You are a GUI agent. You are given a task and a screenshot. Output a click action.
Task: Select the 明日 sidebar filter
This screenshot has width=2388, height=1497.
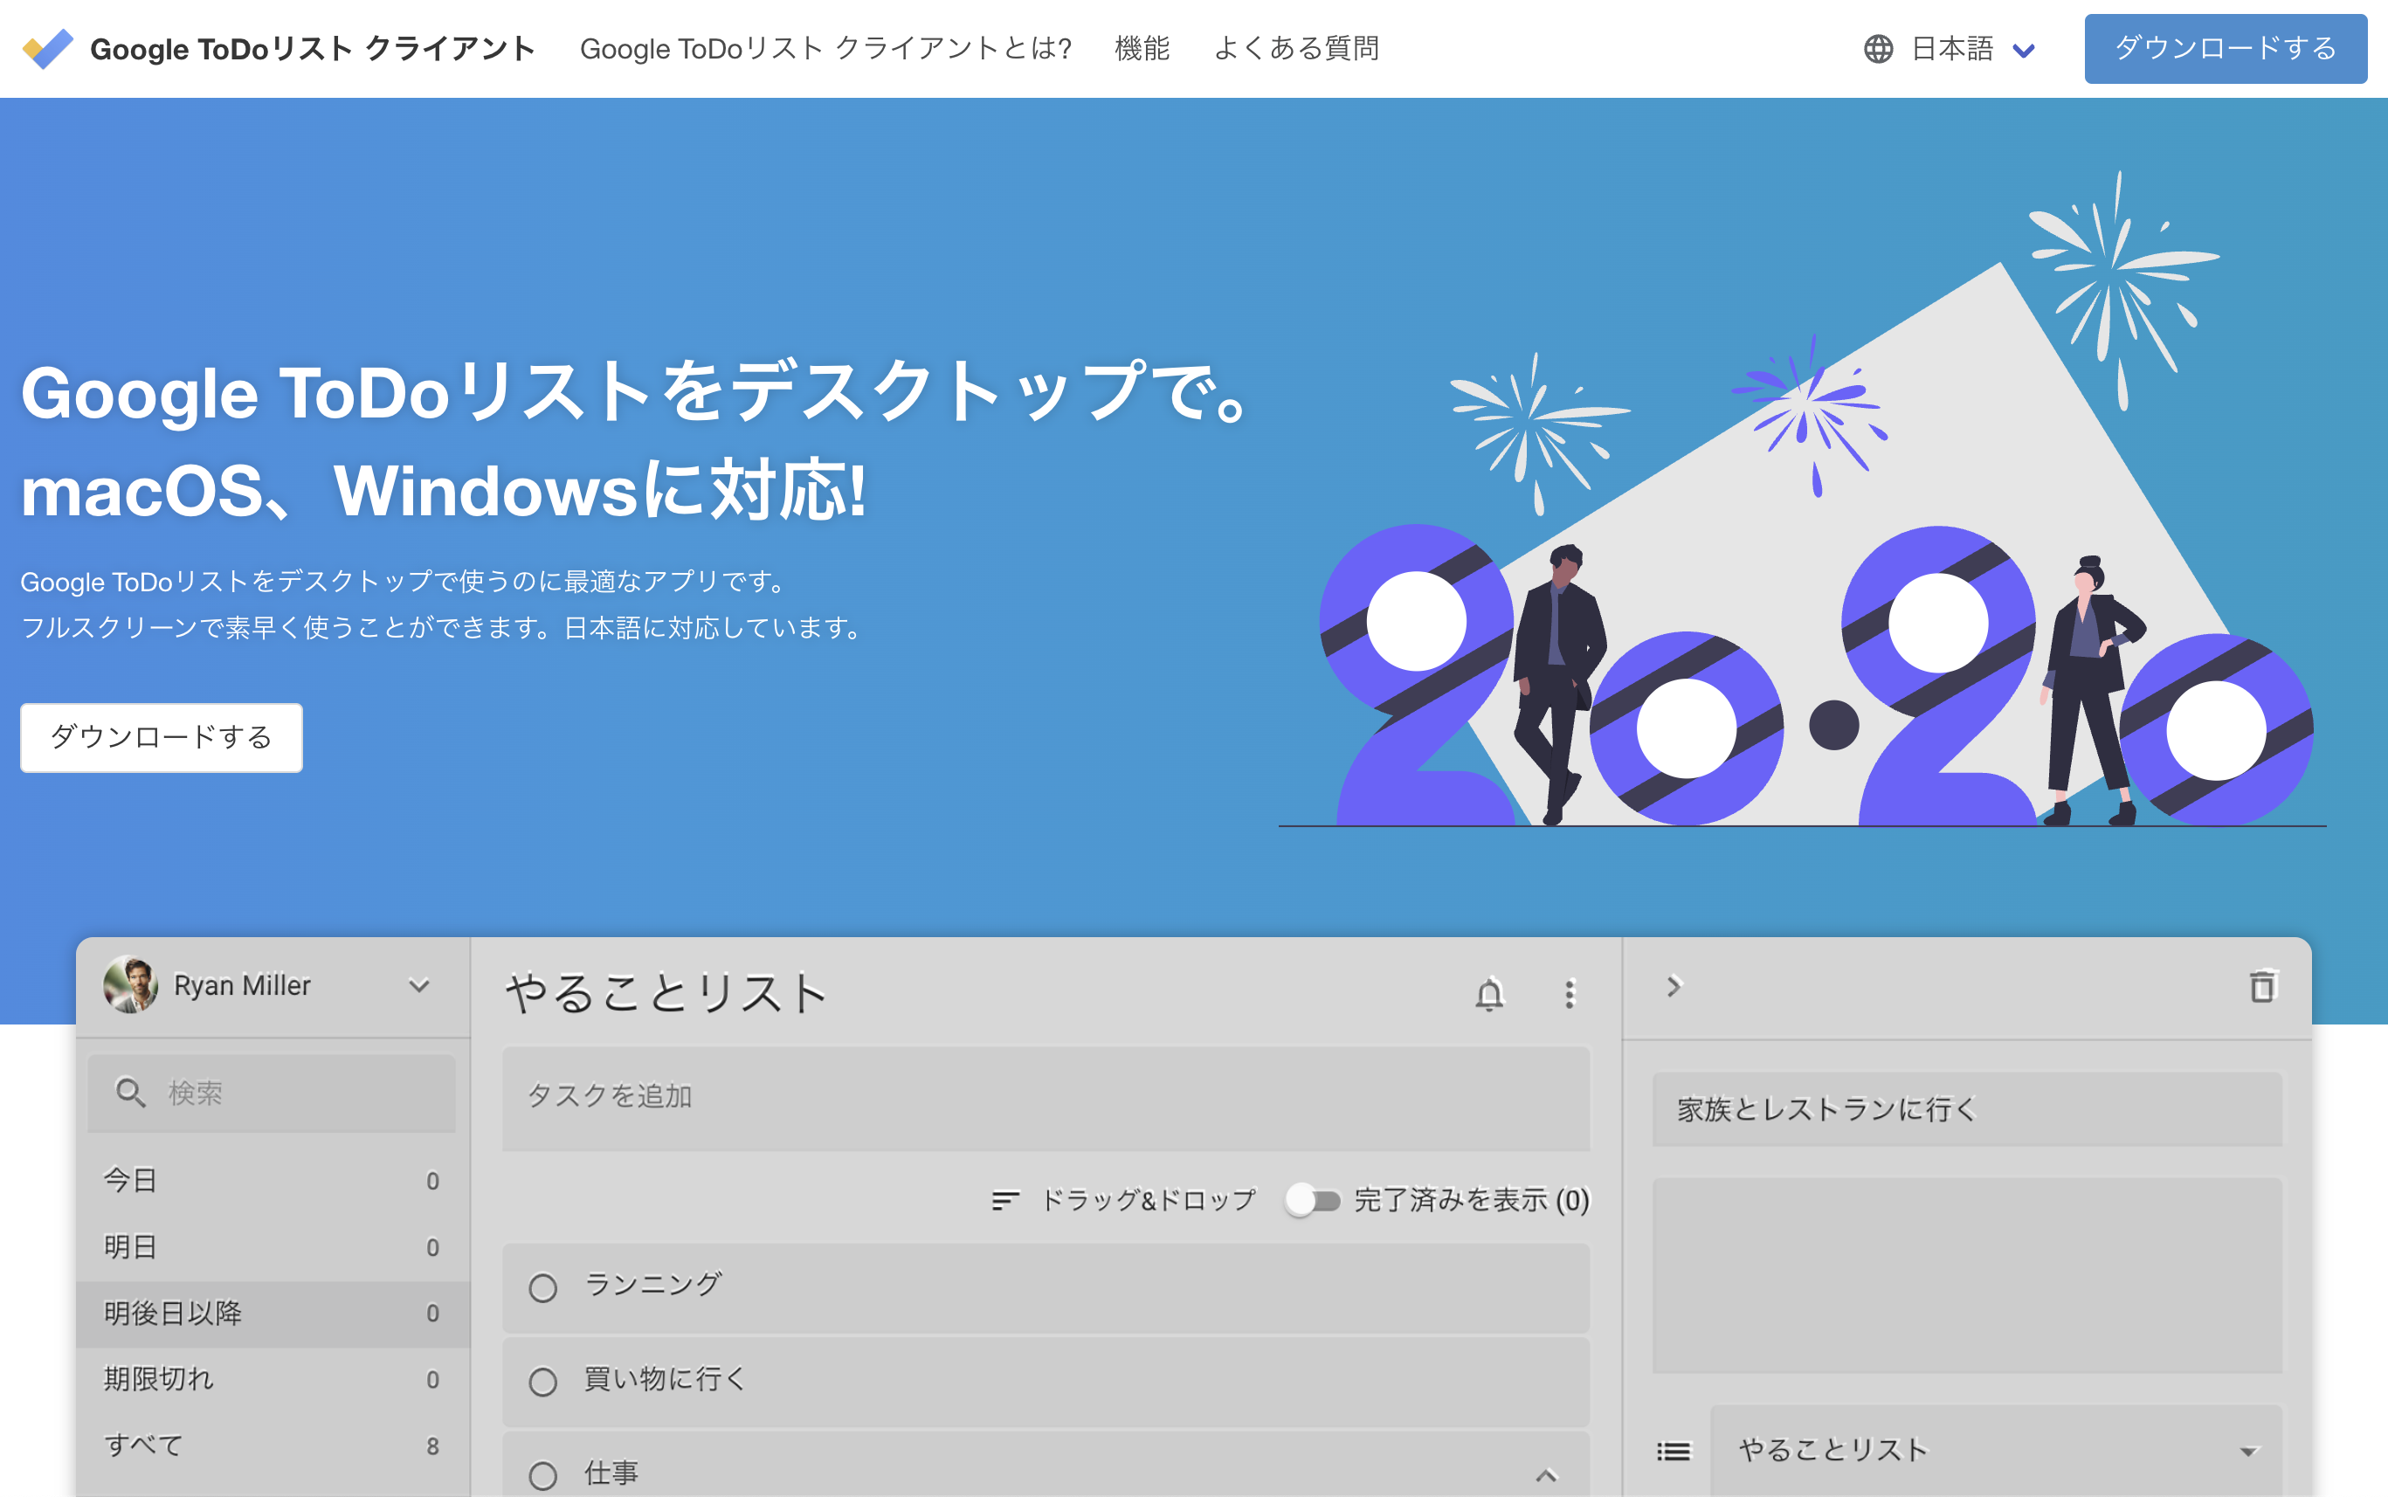273,1246
